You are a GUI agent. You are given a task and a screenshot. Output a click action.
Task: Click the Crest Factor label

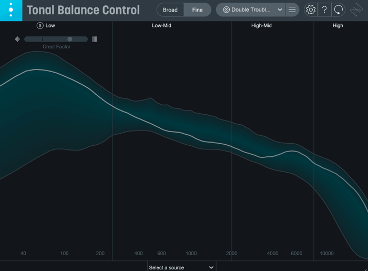pyautogui.click(x=57, y=47)
